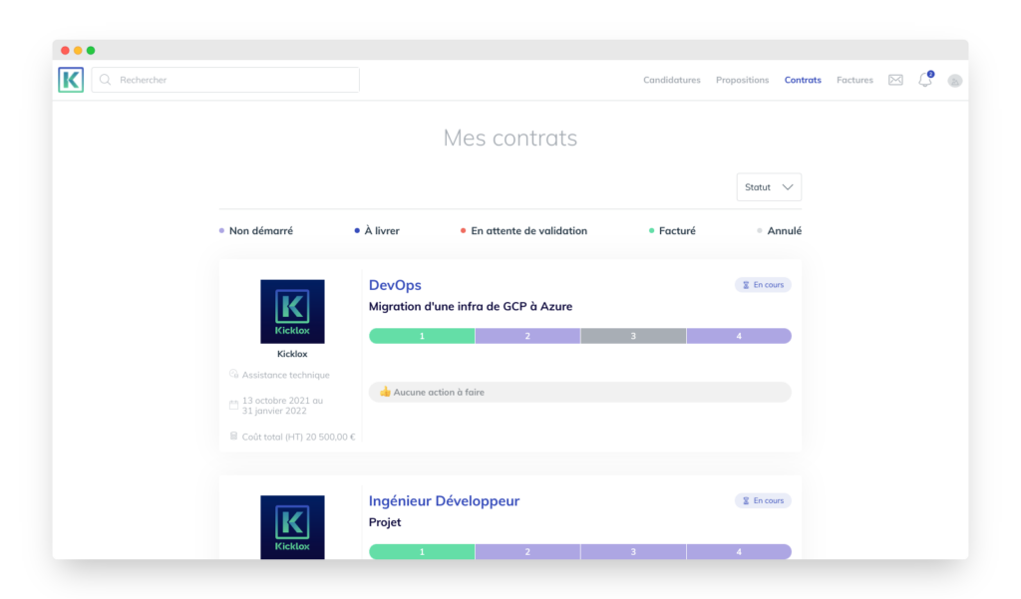The image size is (1021, 599).
Task: Select the Contrats tab
Action: [x=803, y=80]
